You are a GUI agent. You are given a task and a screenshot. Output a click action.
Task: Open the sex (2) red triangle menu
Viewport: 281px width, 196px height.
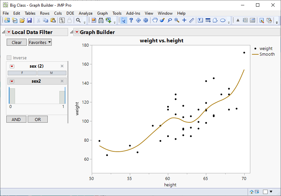[x=12, y=66]
